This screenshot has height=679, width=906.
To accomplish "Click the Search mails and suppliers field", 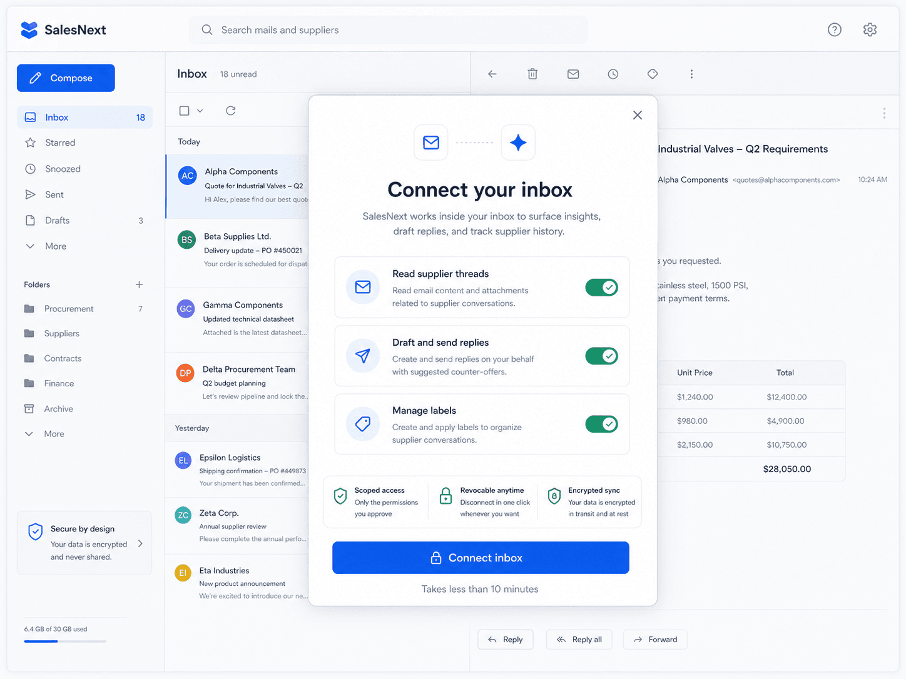I will 389,30.
